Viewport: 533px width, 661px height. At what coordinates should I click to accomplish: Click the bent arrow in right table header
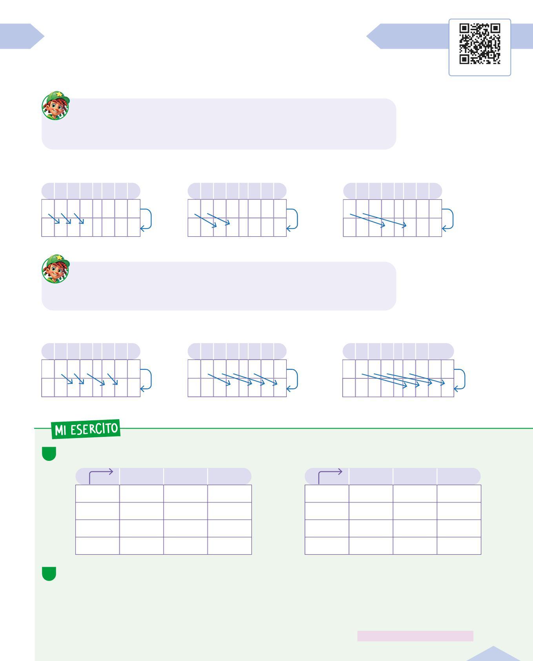click(330, 476)
